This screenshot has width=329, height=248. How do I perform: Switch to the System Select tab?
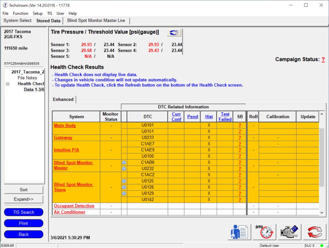[17, 21]
